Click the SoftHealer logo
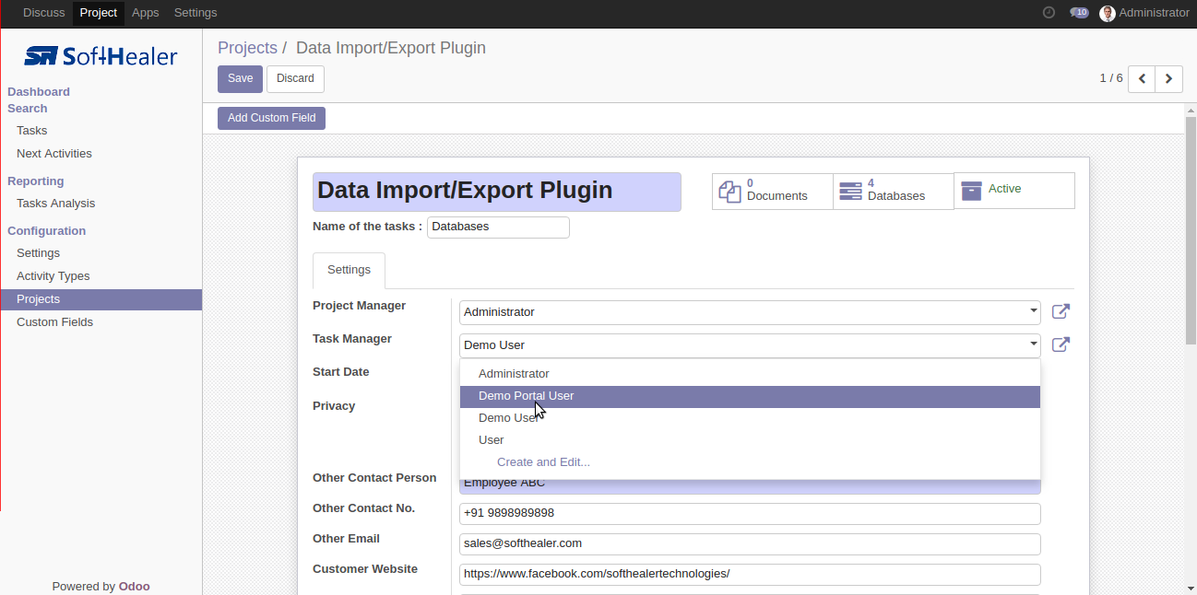The width and height of the screenshot is (1197, 595). click(101, 56)
